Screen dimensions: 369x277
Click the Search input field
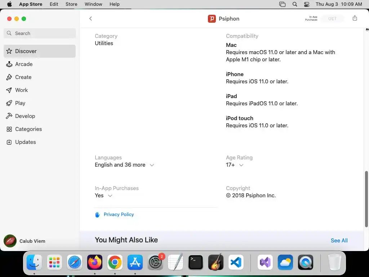(40, 33)
